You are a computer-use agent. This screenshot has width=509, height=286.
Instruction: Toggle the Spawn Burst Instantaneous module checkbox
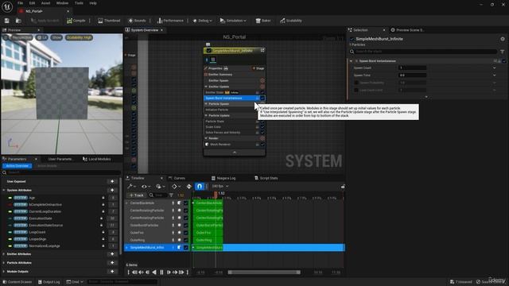[262, 98]
